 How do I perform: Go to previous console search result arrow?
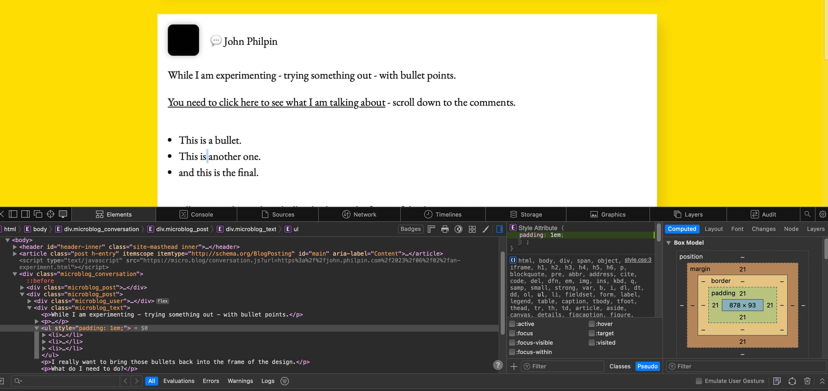125,381
